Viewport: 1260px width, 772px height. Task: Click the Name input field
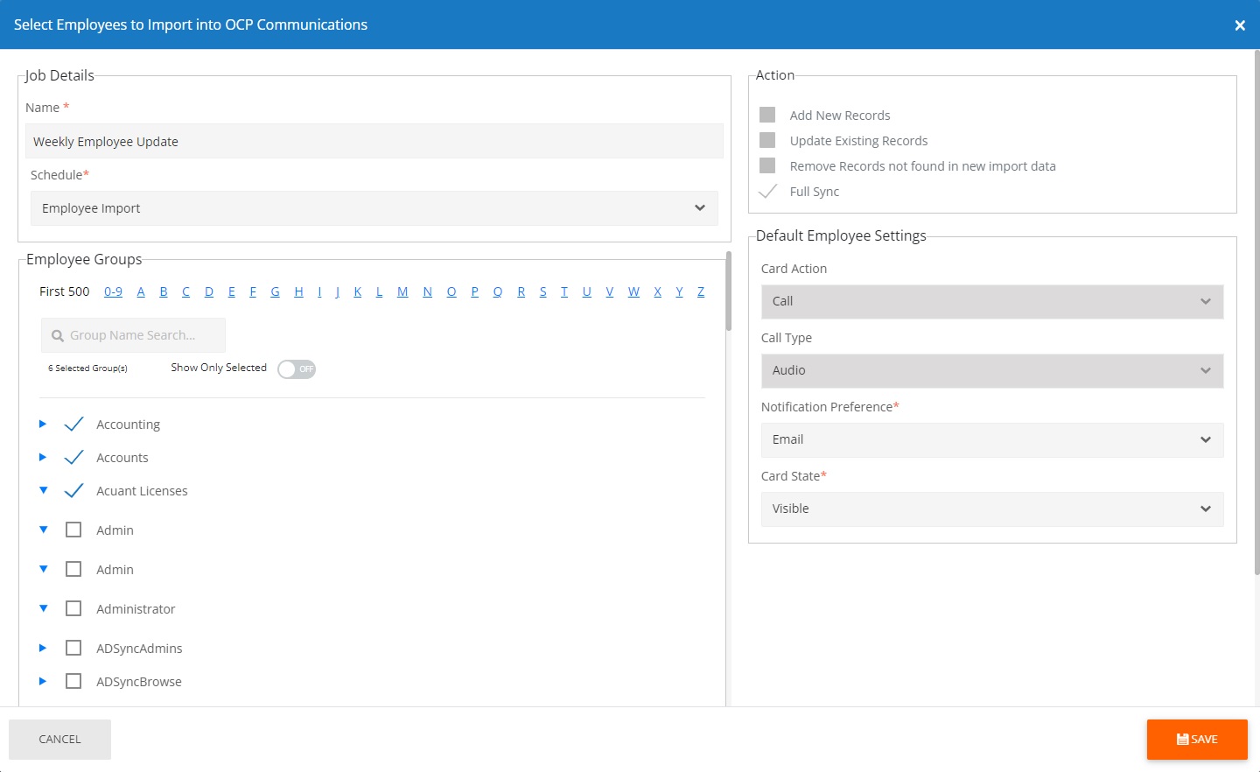(374, 141)
